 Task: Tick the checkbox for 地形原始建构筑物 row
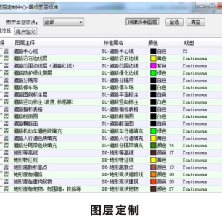pos(1,182)
